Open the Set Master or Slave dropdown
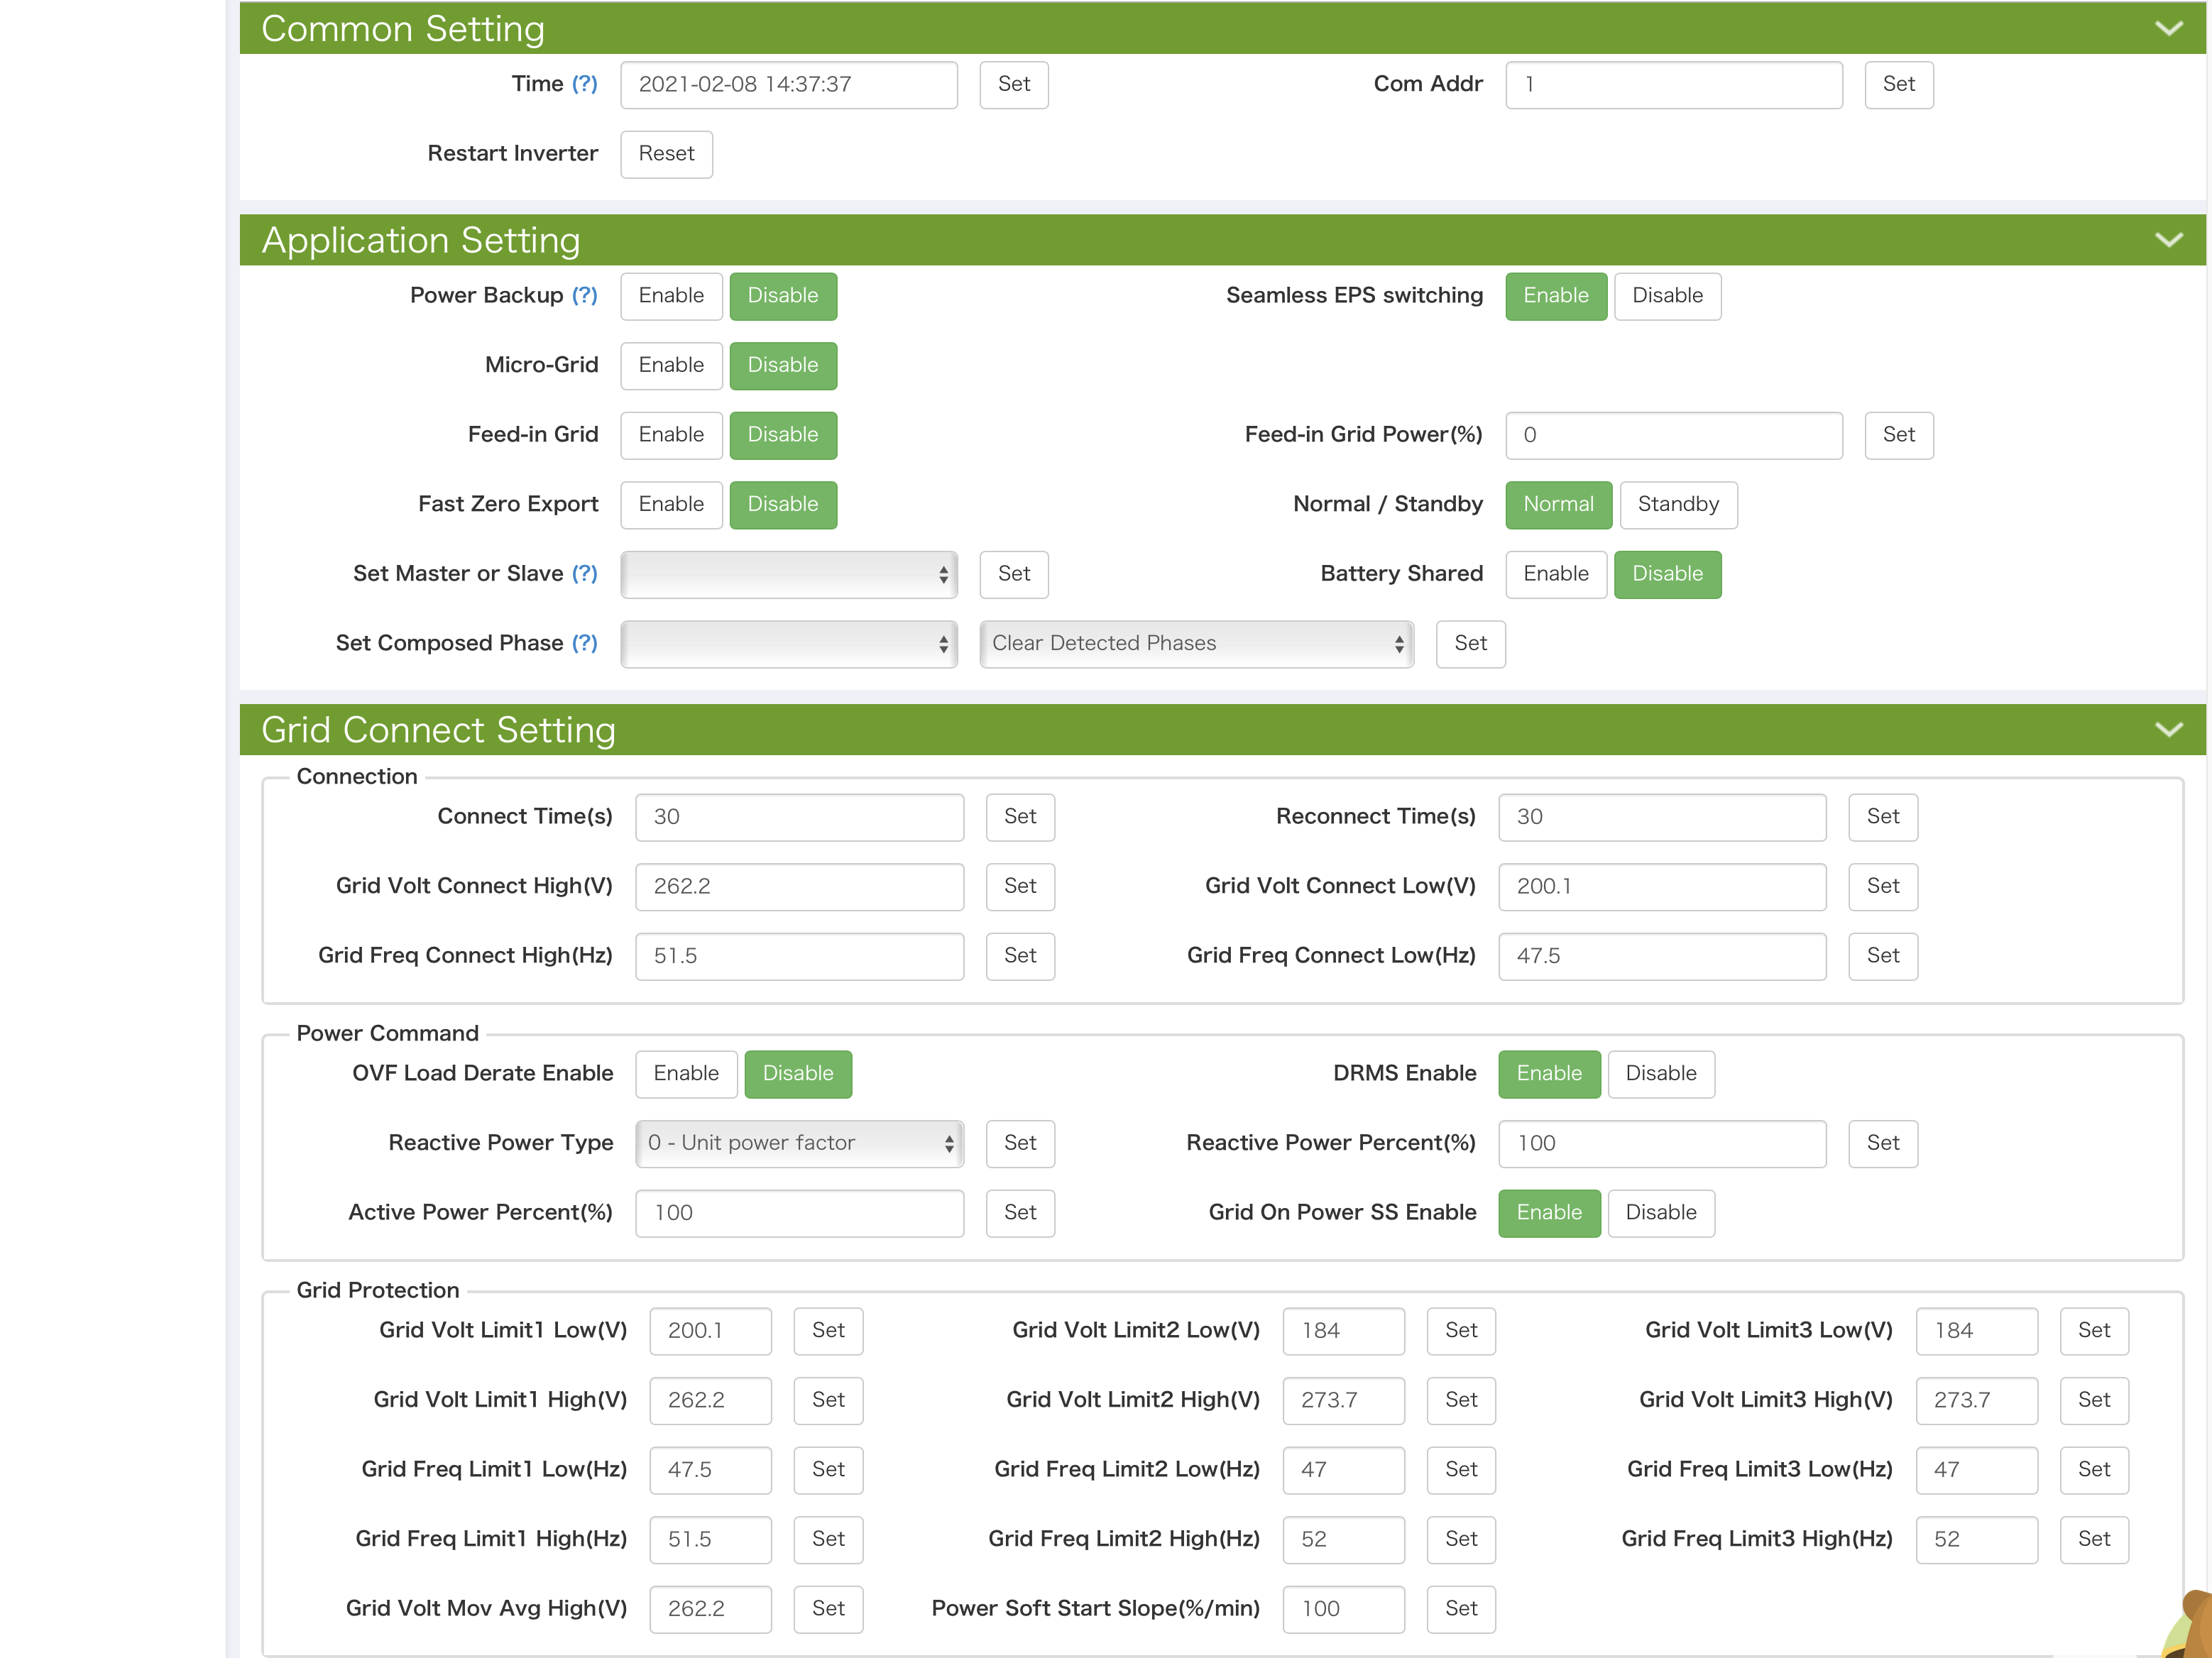This screenshot has height=1658, width=2212. [x=789, y=575]
